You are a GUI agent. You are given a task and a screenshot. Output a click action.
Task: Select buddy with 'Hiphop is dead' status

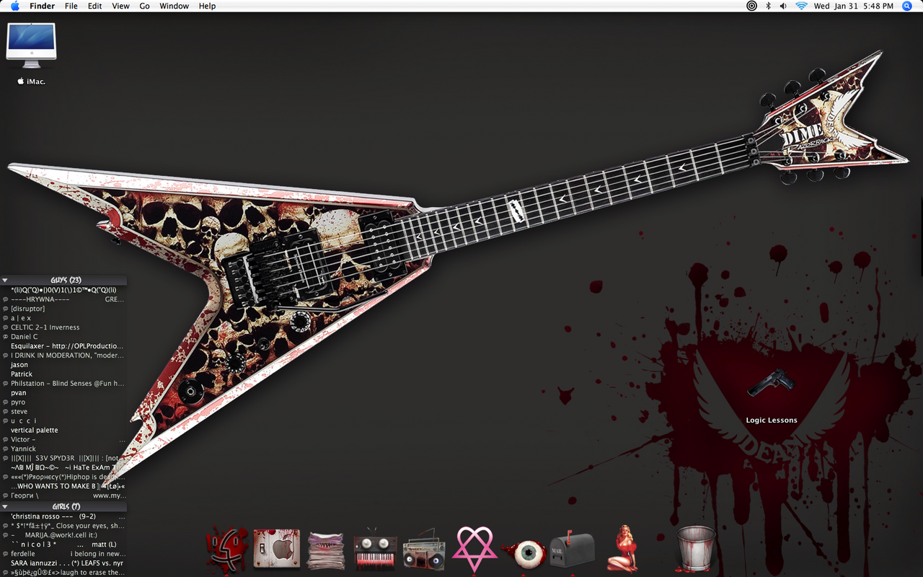(x=63, y=477)
